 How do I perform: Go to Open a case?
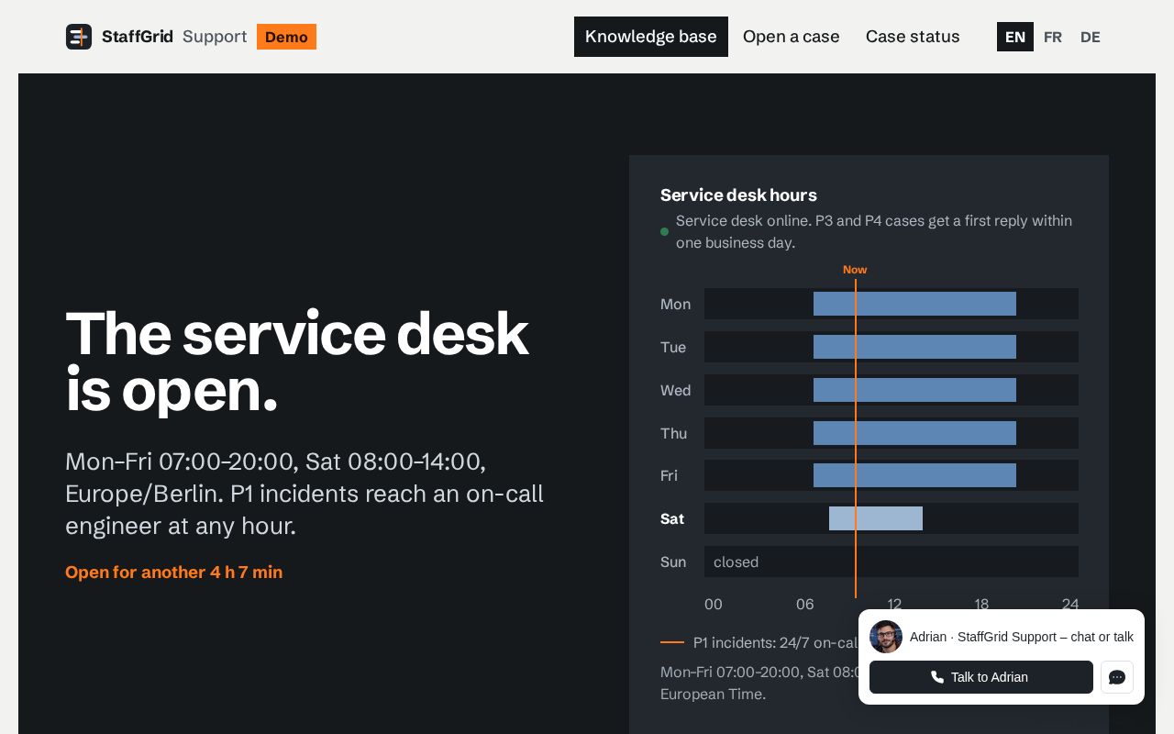point(792,37)
